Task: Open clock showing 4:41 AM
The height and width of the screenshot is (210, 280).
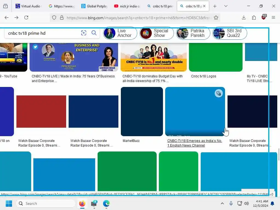Action: click(261, 203)
